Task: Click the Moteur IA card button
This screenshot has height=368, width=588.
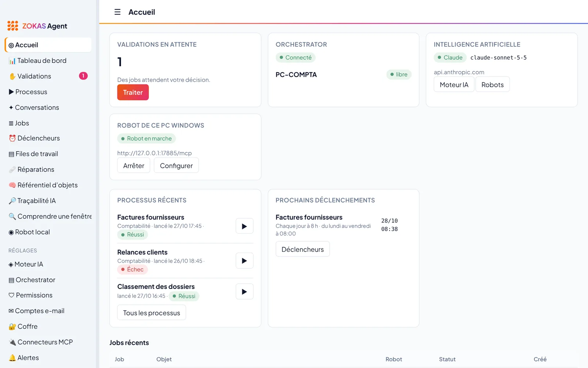Action: coord(454,85)
